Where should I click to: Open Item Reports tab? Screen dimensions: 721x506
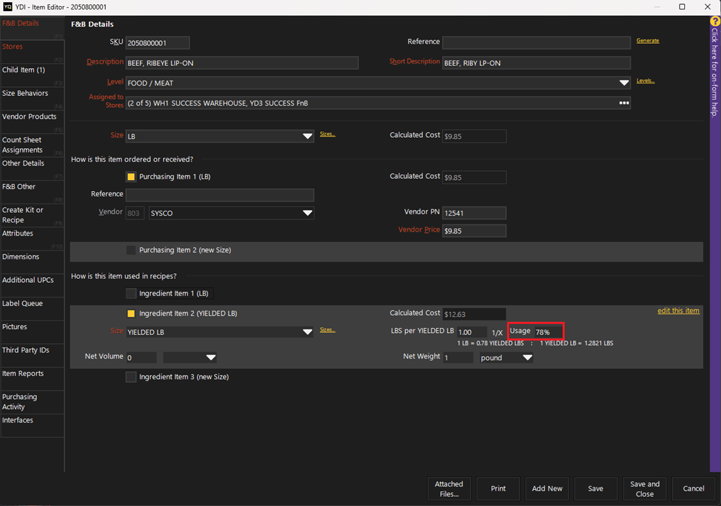[32, 379]
